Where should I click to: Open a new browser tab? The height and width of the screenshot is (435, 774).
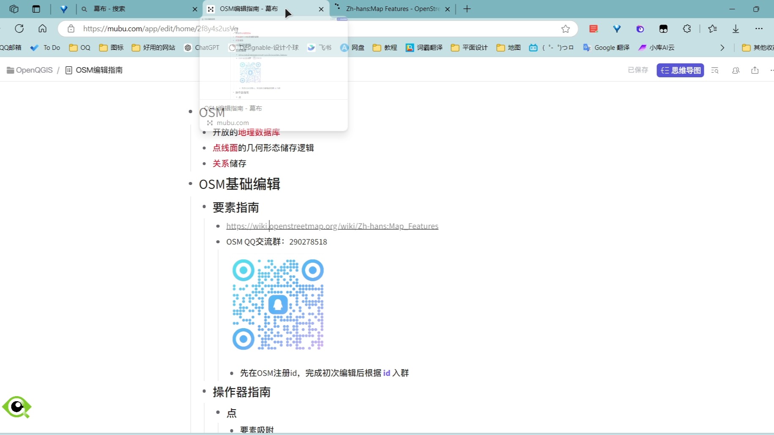pos(467,9)
